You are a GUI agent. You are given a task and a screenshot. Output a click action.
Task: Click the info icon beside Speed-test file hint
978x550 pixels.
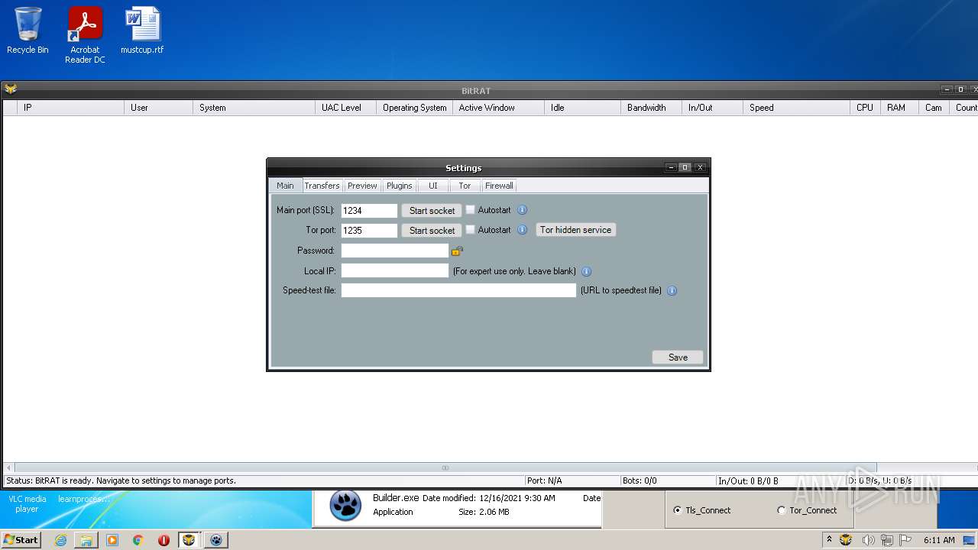672,291
